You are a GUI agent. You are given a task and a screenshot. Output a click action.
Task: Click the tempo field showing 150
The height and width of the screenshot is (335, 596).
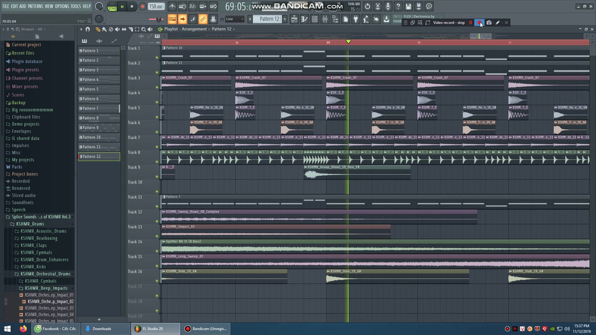156,6
